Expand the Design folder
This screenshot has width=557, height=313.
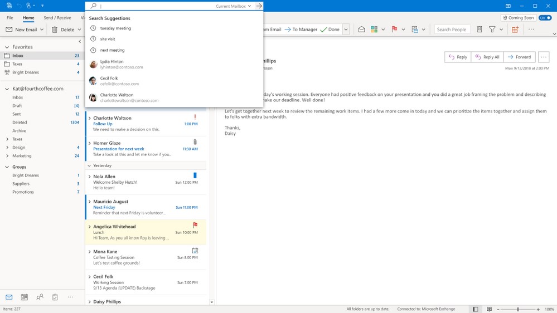tap(7, 147)
